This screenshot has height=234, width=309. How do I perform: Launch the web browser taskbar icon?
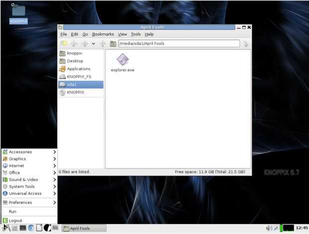[31, 228]
